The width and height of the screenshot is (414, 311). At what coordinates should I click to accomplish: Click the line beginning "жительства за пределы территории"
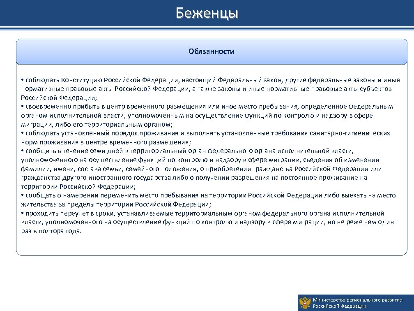click(116, 204)
